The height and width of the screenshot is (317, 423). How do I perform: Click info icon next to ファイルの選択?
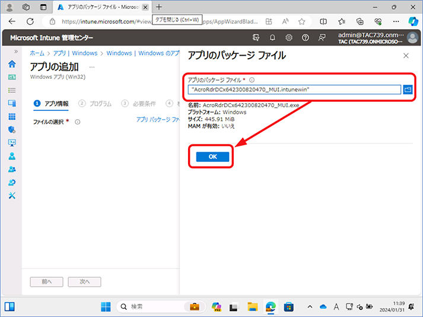(x=78, y=122)
